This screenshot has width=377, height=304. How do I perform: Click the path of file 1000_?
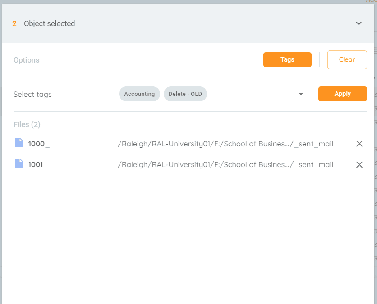tap(225, 144)
